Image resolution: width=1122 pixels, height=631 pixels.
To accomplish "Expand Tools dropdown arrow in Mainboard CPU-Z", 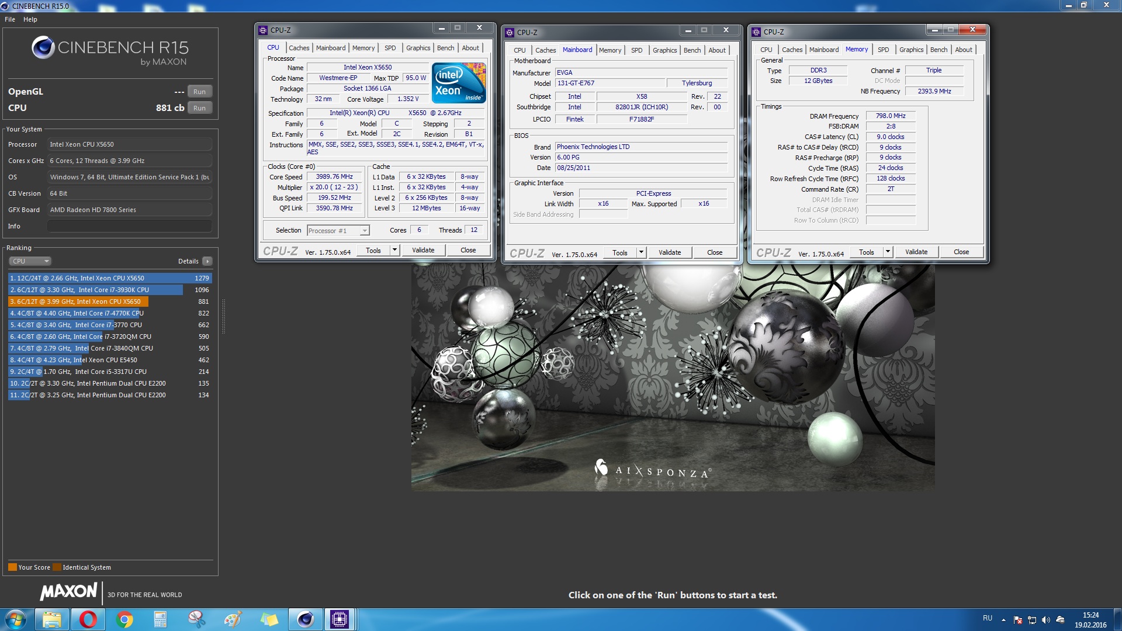I will click(641, 252).
